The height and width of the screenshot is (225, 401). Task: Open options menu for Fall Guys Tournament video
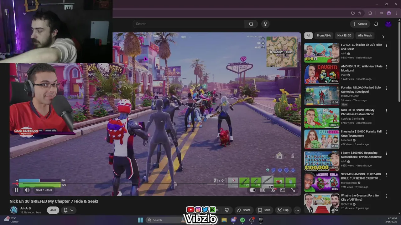point(386,132)
